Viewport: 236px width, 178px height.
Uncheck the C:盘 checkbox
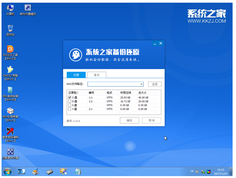click(70, 97)
